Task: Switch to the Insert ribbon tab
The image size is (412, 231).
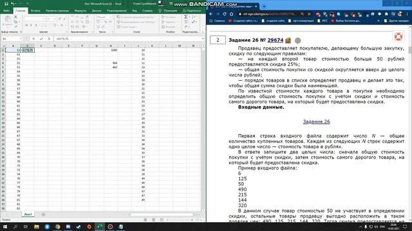Action: click(35, 11)
